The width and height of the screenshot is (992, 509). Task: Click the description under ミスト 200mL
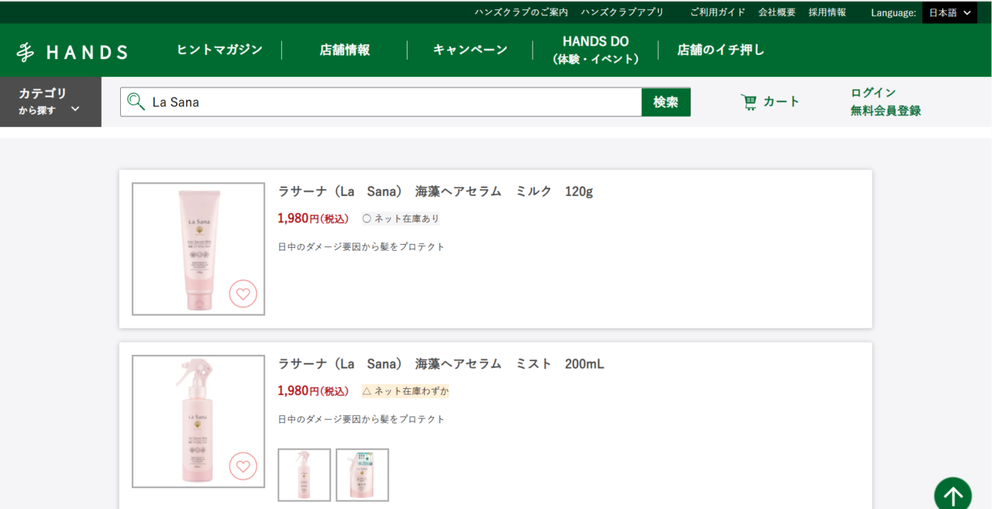pos(361,419)
